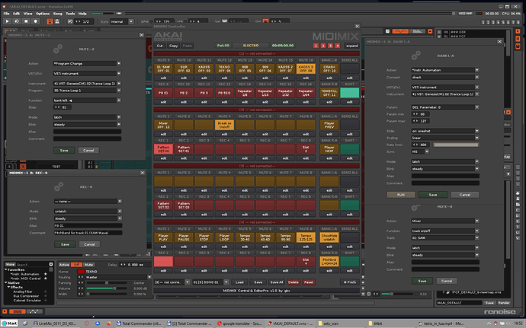
Task: Adjust the Rate (ms) slider in BANK L-A
Action: pyautogui.click(x=456, y=145)
